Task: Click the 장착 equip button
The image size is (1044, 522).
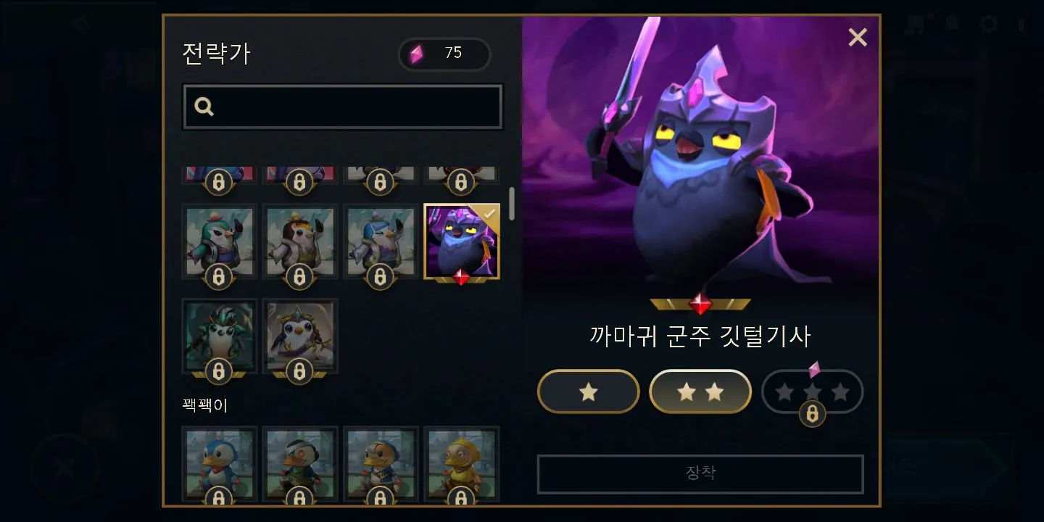Action: click(700, 474)
